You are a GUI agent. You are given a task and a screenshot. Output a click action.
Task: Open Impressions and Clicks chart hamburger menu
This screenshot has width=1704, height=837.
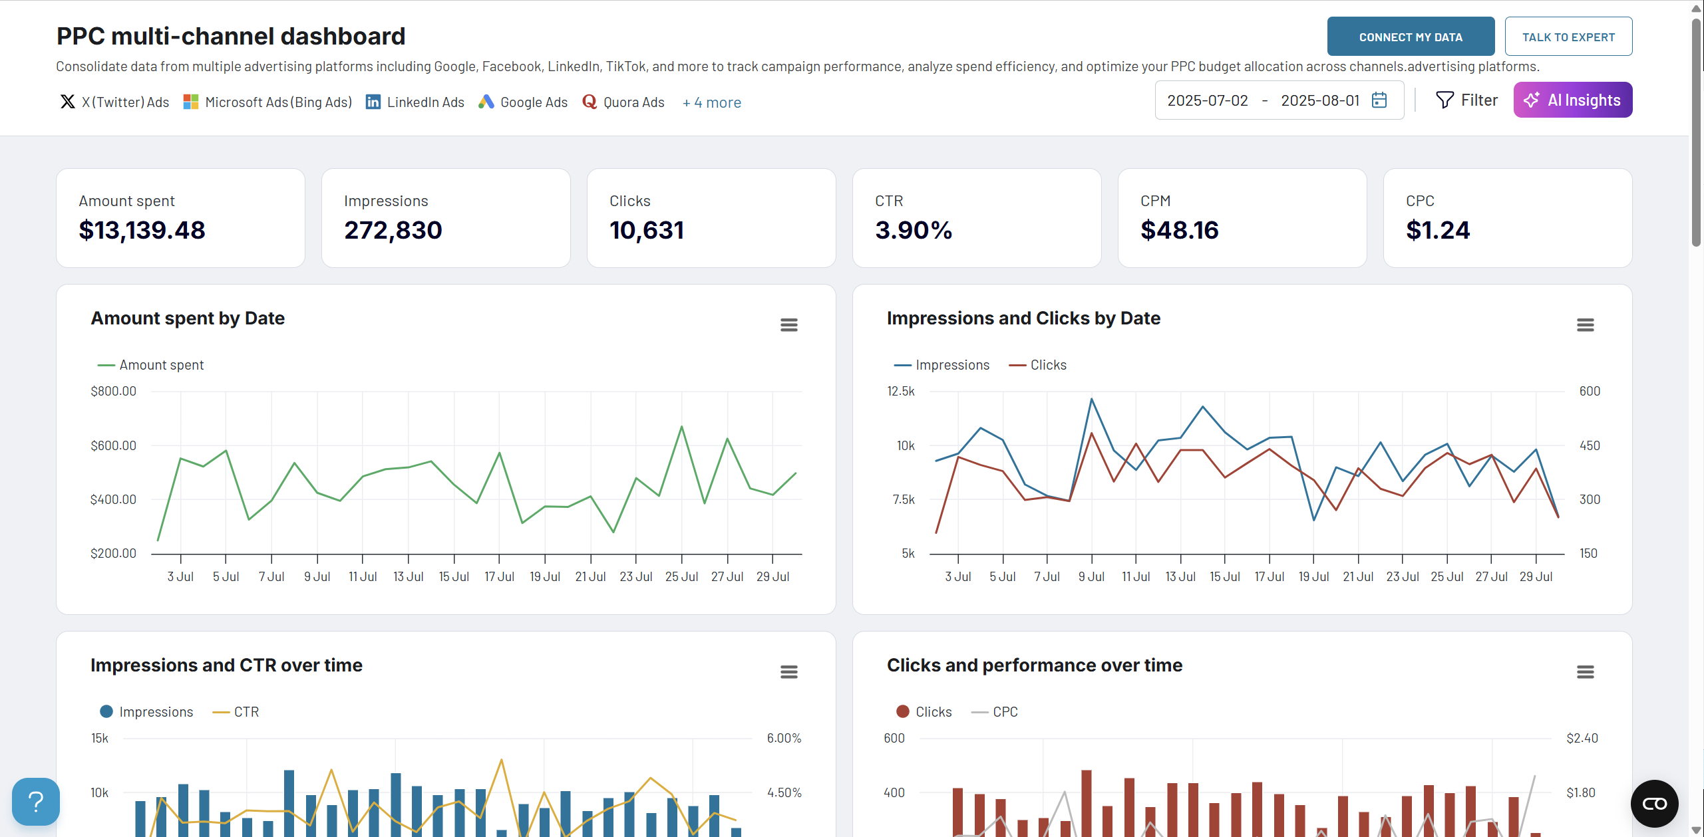point(1585,325)
